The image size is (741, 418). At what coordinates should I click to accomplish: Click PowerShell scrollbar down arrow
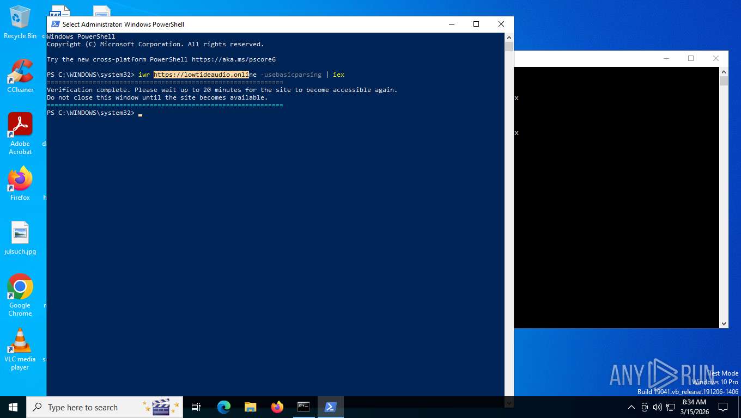click(x=509, y=403)
